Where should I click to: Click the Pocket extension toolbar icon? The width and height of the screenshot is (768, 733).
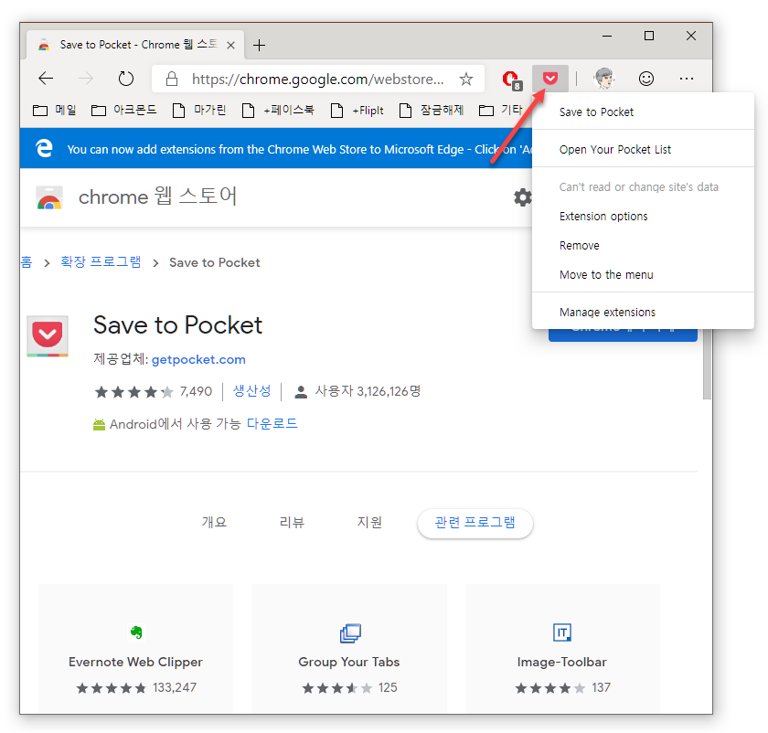coord(550,79)
